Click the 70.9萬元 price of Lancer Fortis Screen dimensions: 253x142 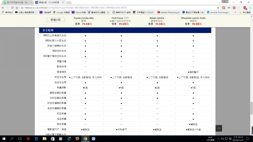[x=197, y=24]
